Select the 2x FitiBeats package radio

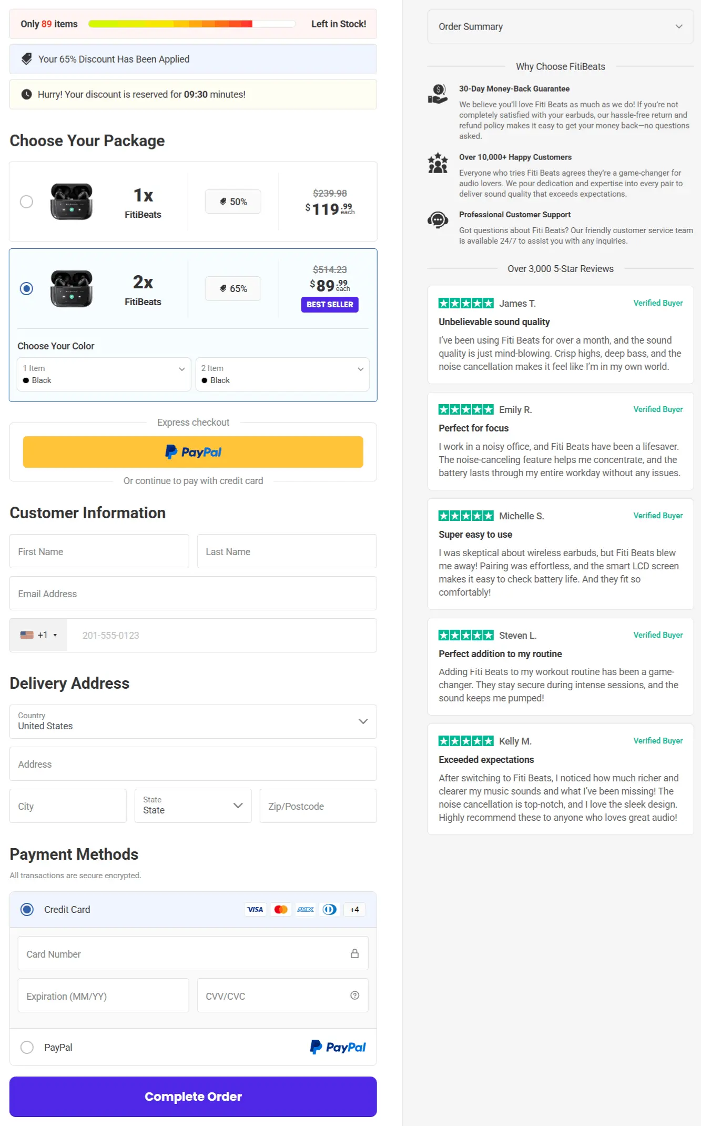tap(26, 288)
